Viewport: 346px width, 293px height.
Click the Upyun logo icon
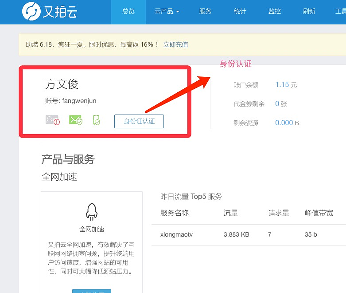pos(31,12)
